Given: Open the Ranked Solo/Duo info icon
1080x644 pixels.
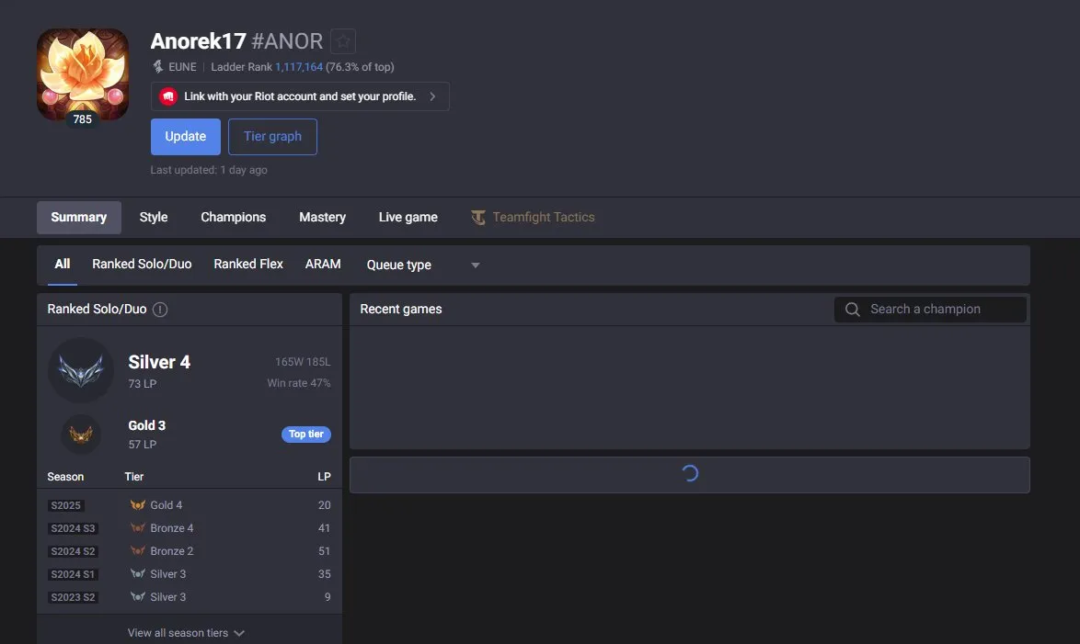Looking at the screenshot, I should [x=160, y=310].
